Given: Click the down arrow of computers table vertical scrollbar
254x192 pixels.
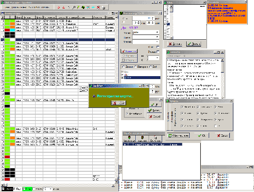Looking at the screenshot, I should 116,182.
